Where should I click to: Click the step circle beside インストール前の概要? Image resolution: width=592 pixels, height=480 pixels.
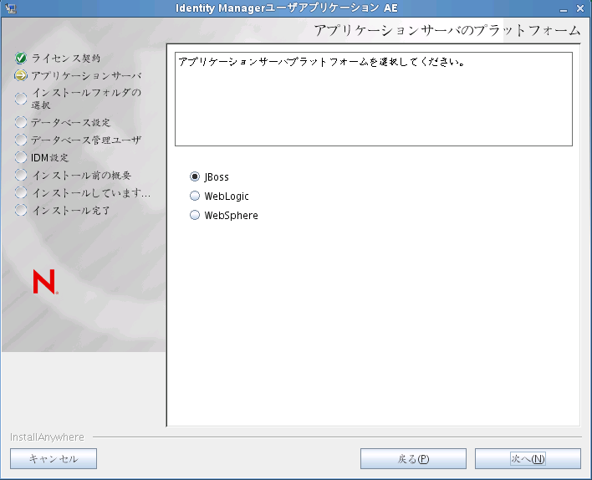tap(21, 175)
